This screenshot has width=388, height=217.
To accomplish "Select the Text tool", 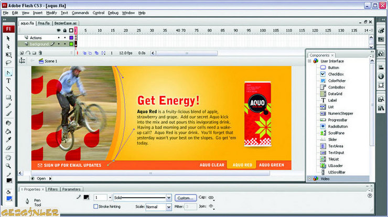I will coord(8,81).
